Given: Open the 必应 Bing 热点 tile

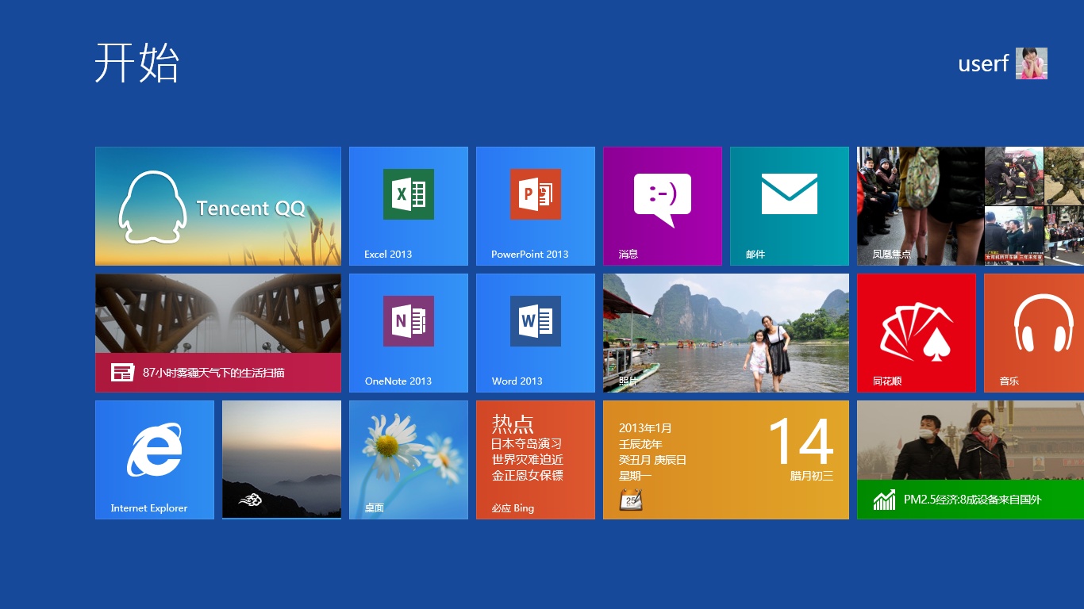Looking at the screenshot, I should coord(536,460).
